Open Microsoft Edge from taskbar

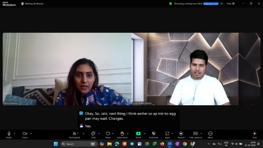point(117,144)
